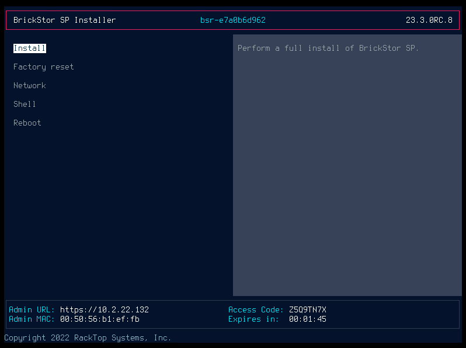Click the MAC address 00:50:56:b1:ef:fb
Screen dimensions: 466x348
[x=100, y=319]
